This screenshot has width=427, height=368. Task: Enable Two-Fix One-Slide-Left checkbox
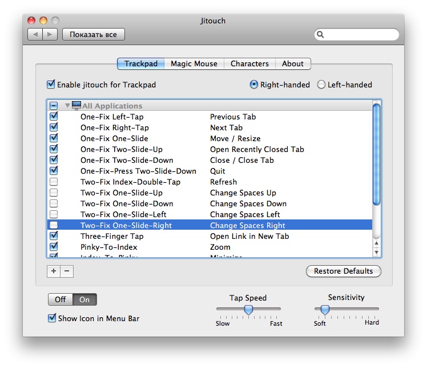pyautogui.click(x=54, y=214)
